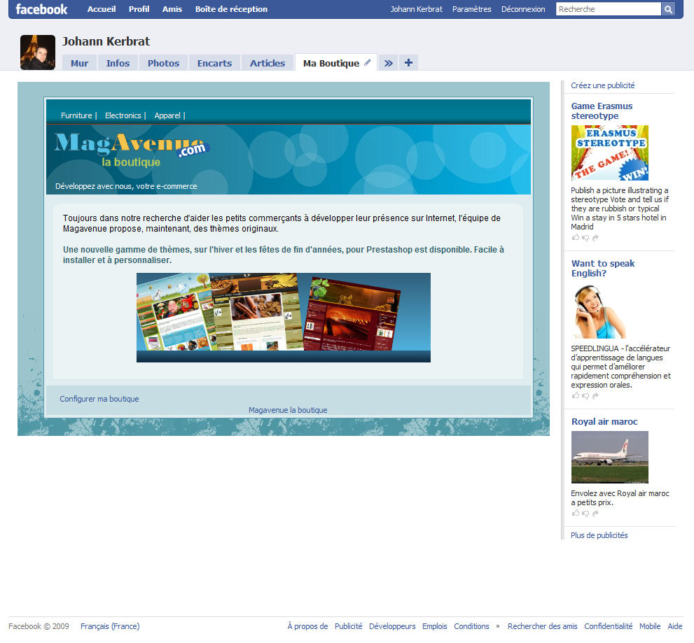Screen dimensions: 694x643
Task: Click the Royal air maroc airplane image
Action: tap(609, 457)
